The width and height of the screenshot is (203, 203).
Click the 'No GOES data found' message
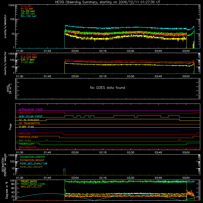[x=107, y=88]
